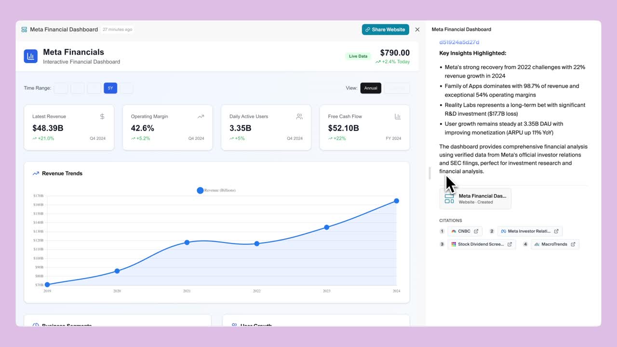Click the dollar sign icon on Latest Revenue
617x347 pixels.
pyautogui.click(x=102, y=116)
